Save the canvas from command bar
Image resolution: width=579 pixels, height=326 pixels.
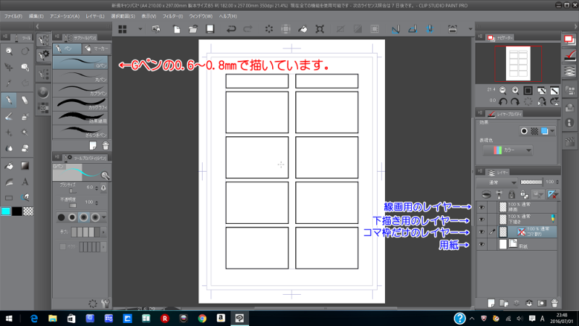coord(210,29)
